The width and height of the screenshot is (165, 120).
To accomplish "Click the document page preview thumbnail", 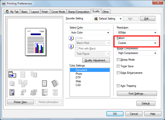I will [x=36, y=42].
